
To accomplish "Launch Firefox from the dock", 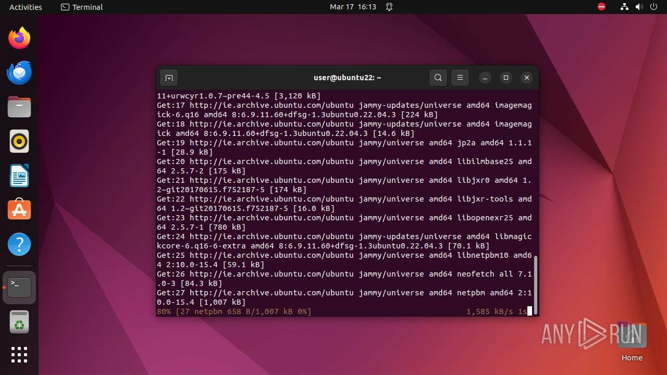I will point(19,38).
